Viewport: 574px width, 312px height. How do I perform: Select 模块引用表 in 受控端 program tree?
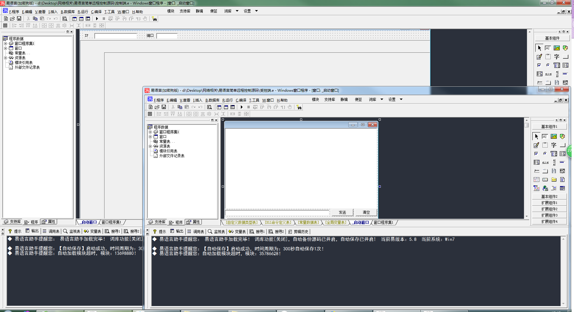pos(168,151)
